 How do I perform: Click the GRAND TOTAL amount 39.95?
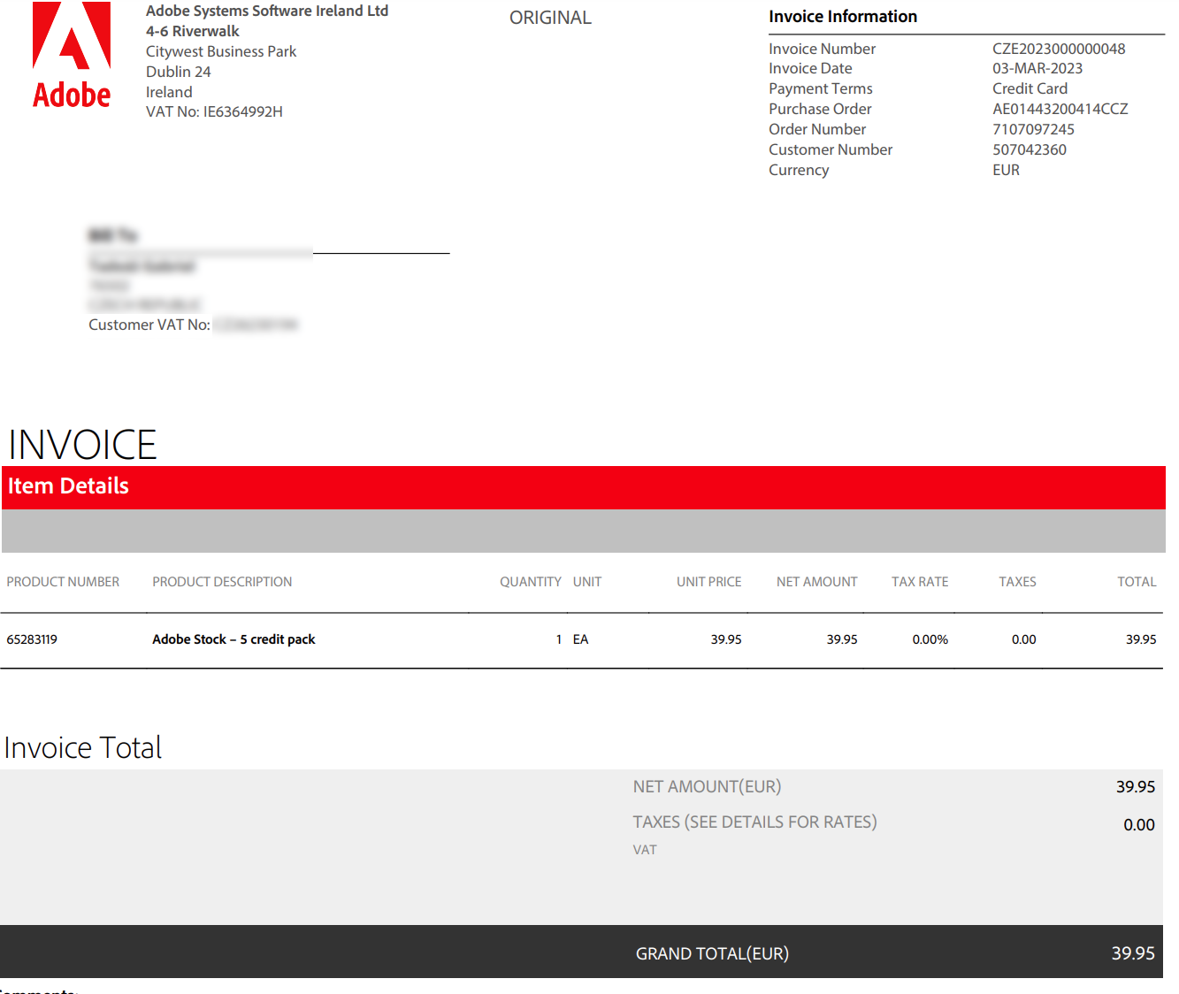tap(1134, 953)
